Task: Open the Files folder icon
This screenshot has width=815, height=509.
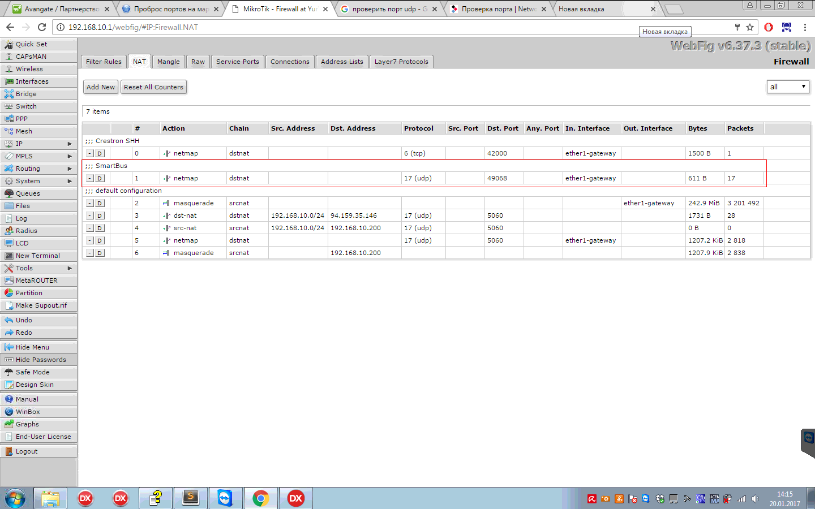Action: coord(8,206)
